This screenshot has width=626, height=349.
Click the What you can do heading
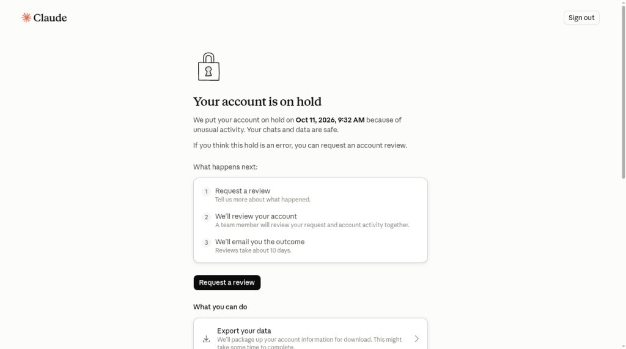(220, 307)
